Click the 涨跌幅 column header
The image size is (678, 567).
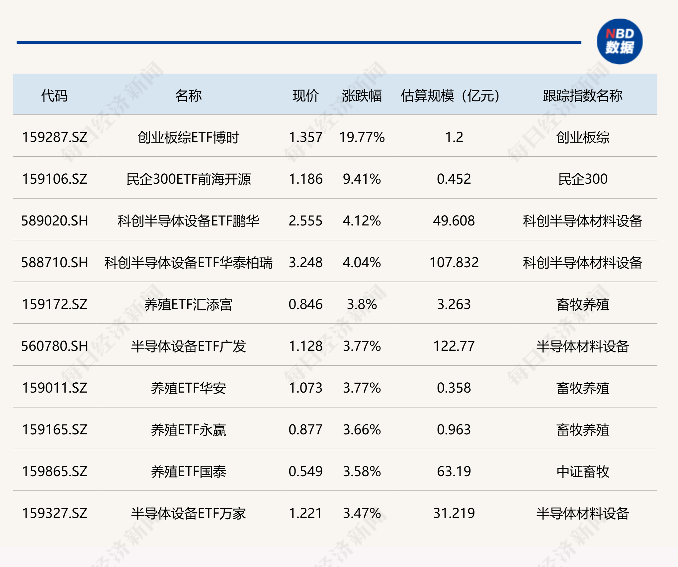(x=362, y=95)
